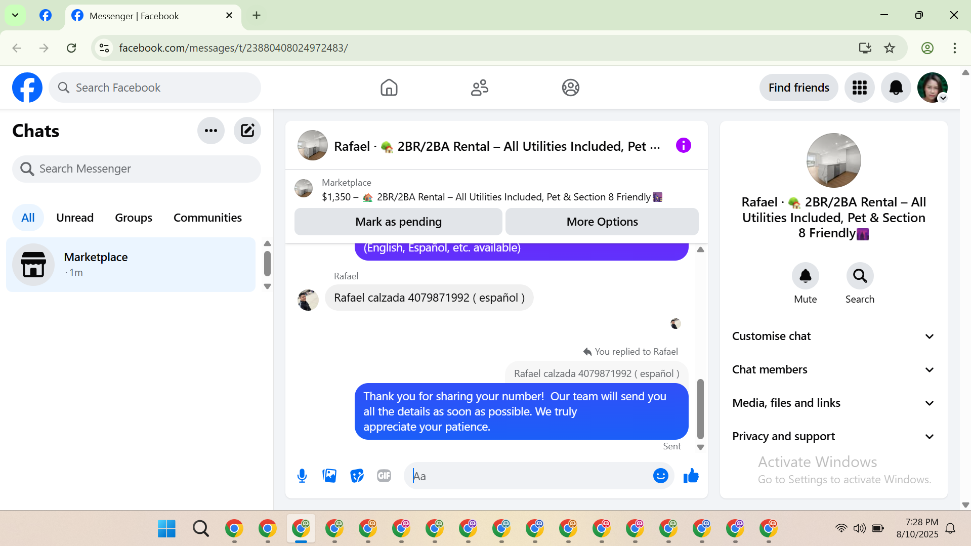Image resolution: width=971 pixels, height=546 pixels.
Task: Click More Options button
Action: click(602, 222)
